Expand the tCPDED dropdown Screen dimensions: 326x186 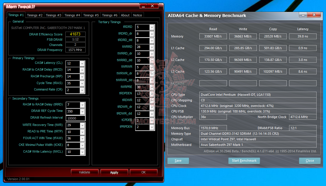tap(152, 120)
